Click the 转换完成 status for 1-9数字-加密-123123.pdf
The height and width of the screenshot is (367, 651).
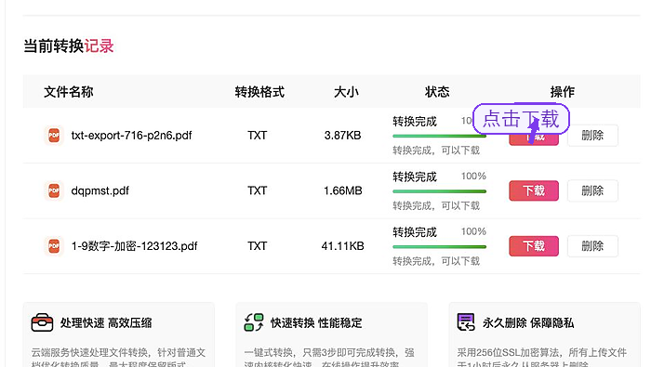415,232
